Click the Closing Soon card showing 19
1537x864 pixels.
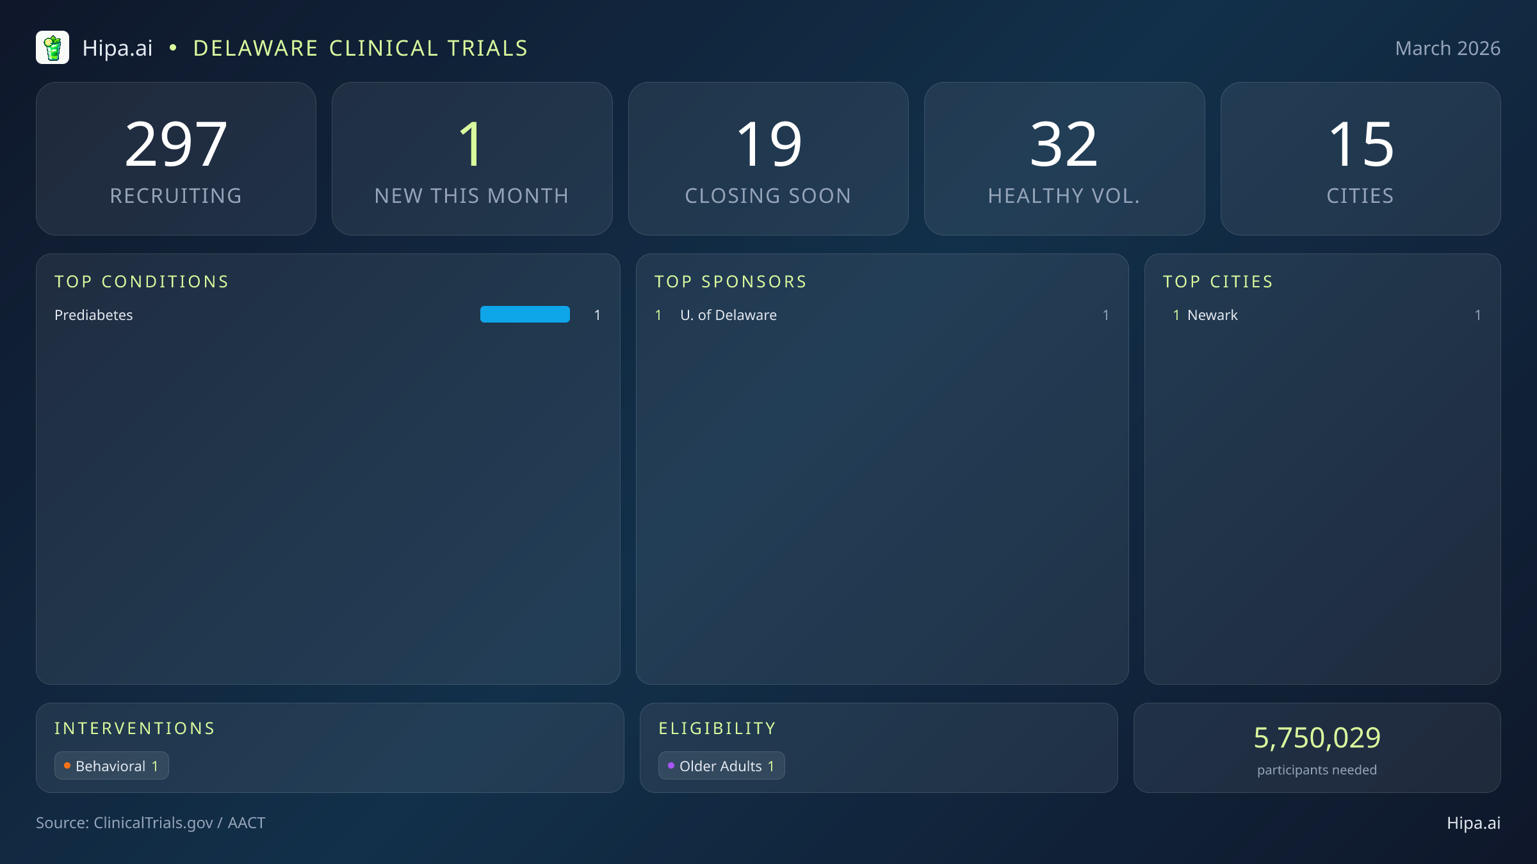768,158
